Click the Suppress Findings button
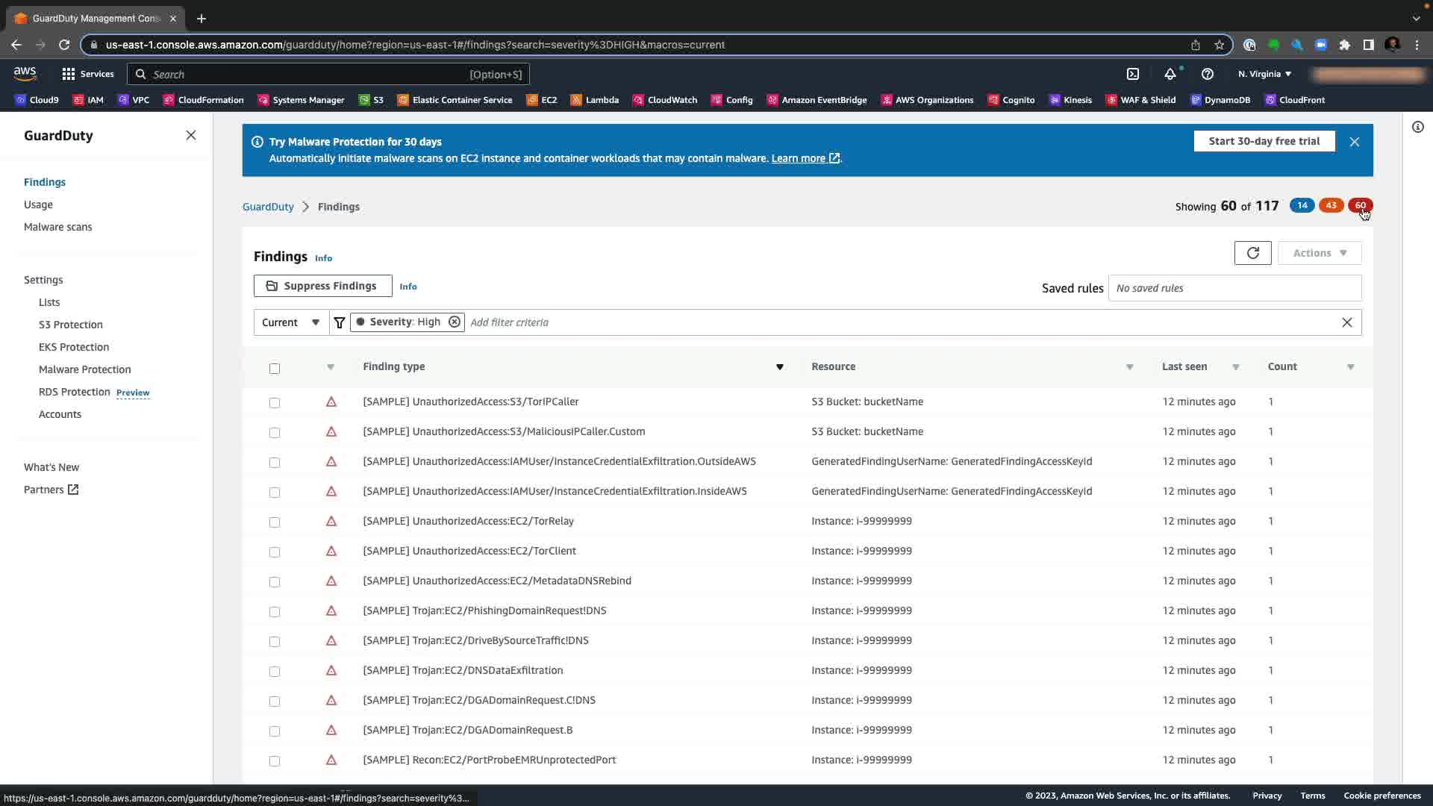This screenshot has height=806, width=1433. pyautogui.click(x=322, y=286)
